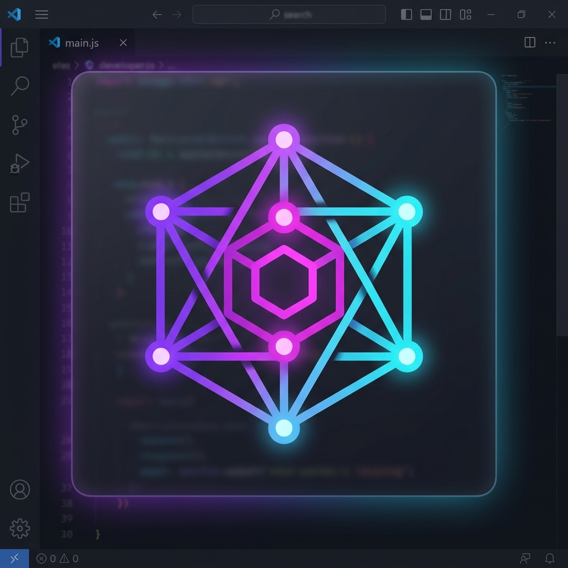Open the editor More Actions ellipsis menu
Image resolution: width=568 pixels, height=568 pixels.
click(550, 43)
